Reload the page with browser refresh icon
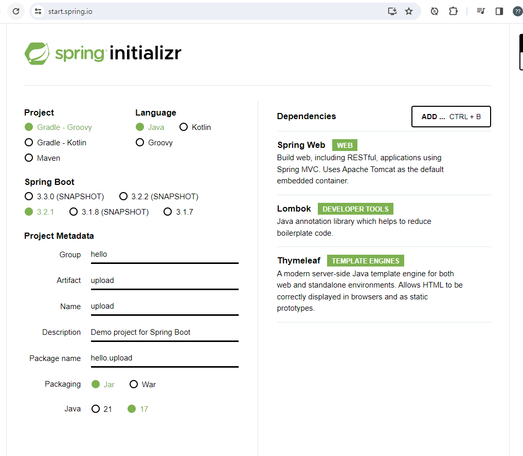This screenshot has width=523, height=456. [x=15, y=11]
